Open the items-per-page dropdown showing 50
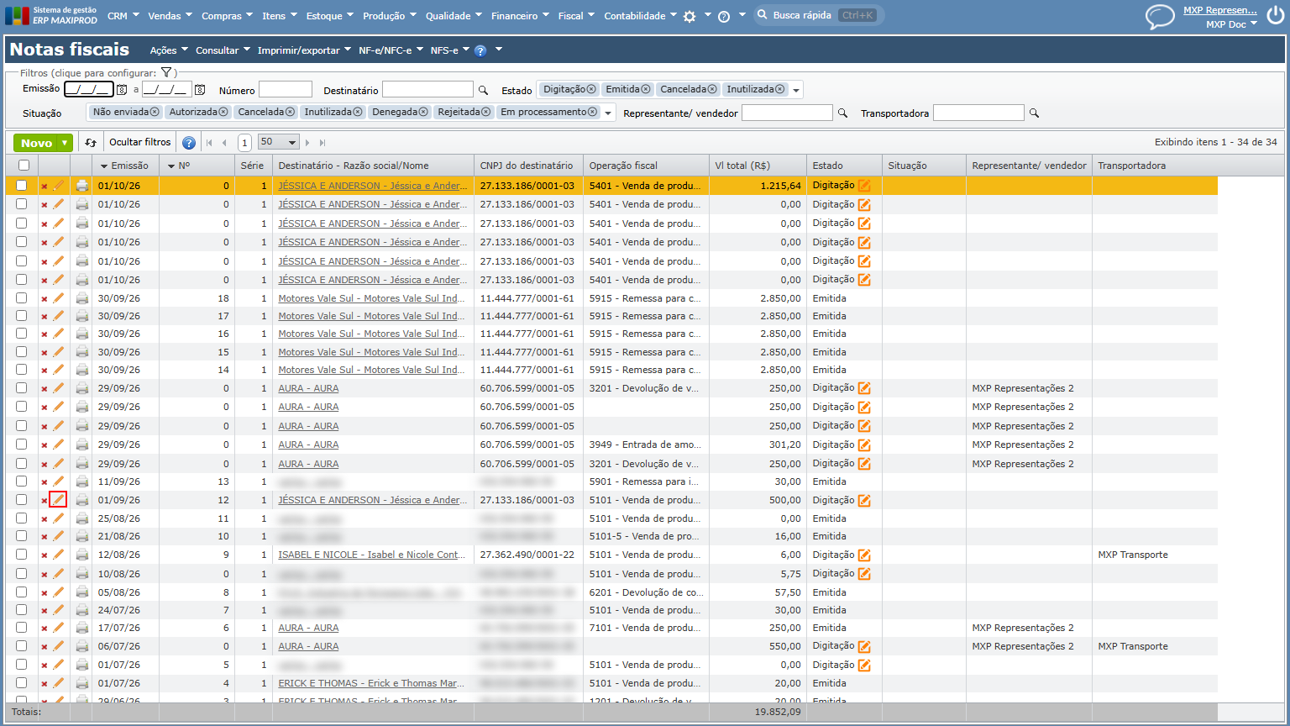The image size is (1290, 726). coord(279,142)
